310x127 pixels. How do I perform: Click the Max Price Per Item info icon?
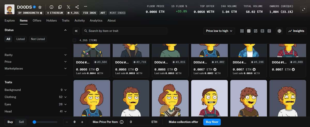122,122
